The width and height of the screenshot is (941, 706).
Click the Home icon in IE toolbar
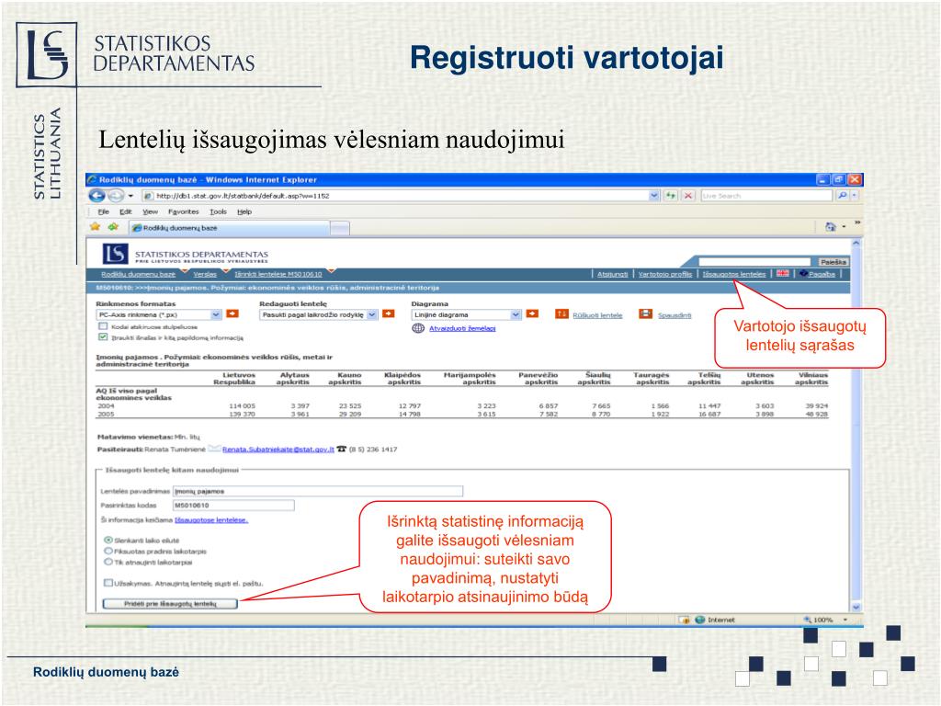click(x=831, y=226)
